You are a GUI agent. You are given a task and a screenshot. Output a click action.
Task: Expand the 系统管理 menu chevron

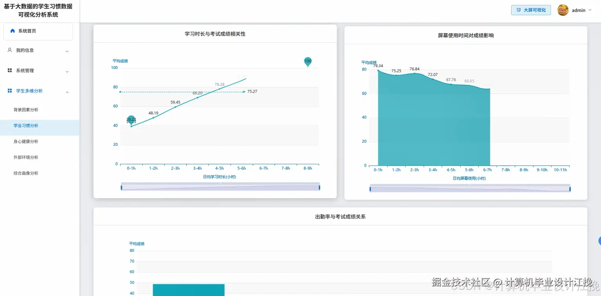click(x=67, y=72)
